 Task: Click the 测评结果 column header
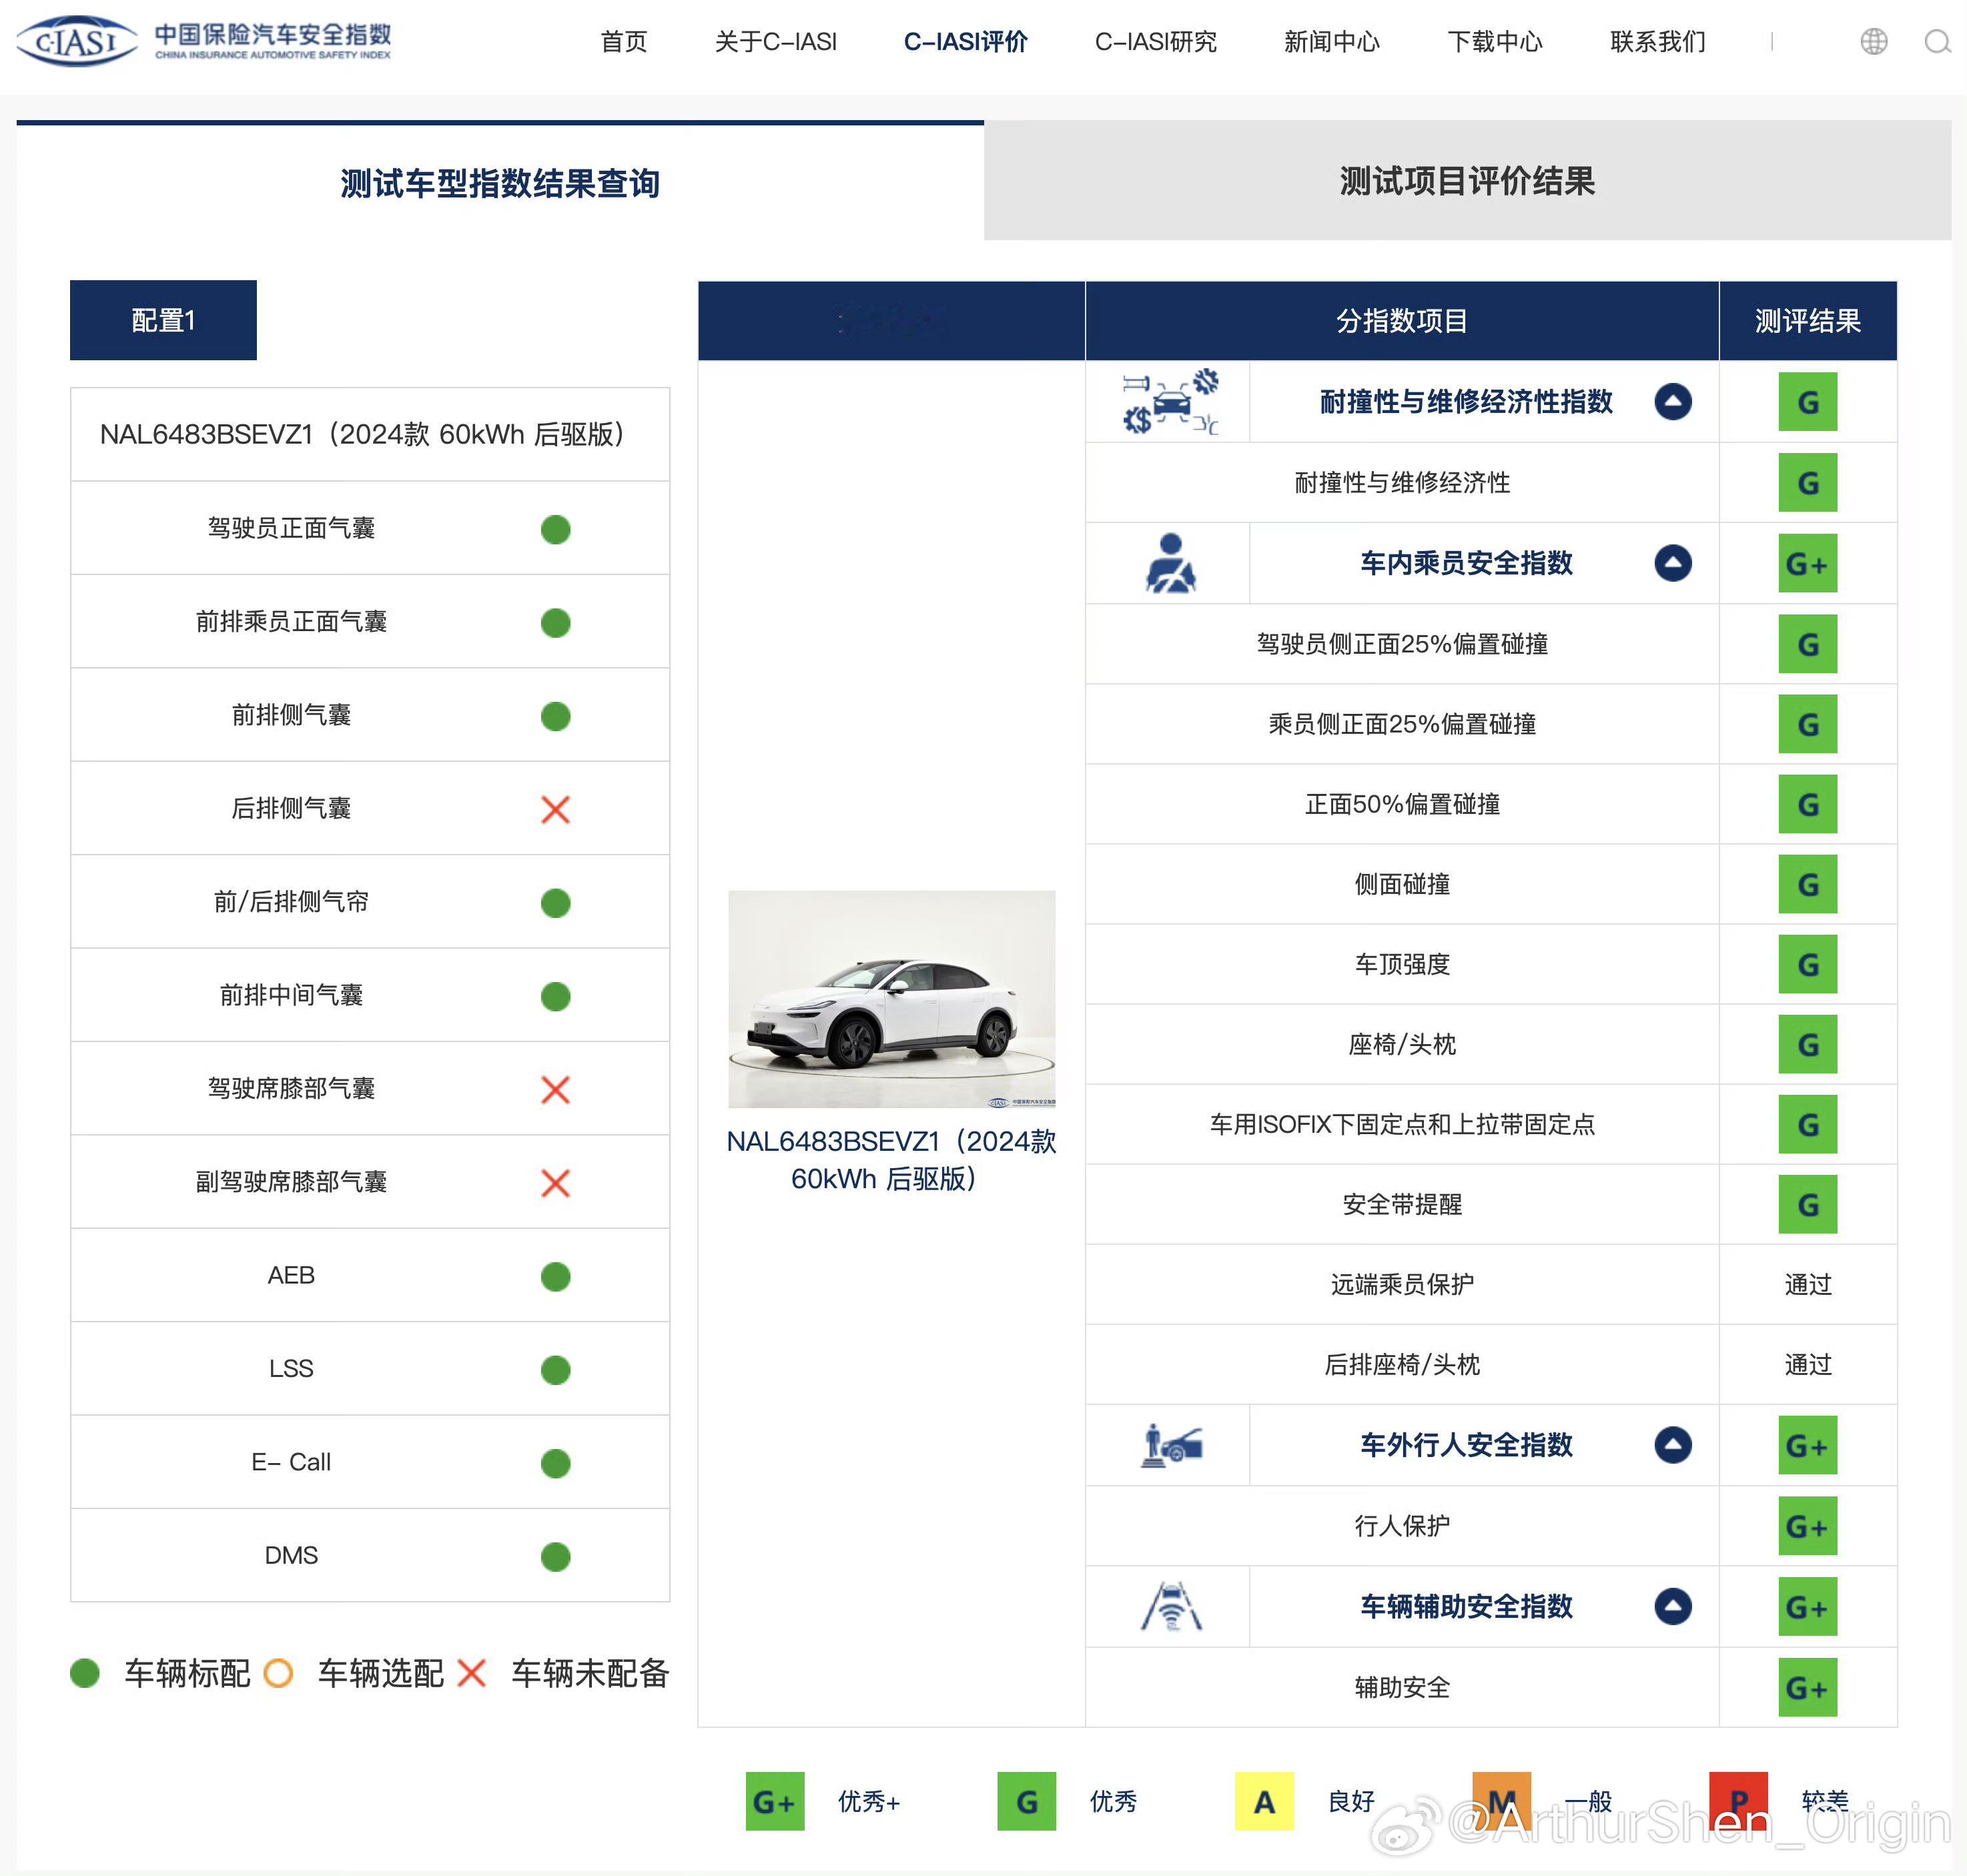(1808, 321)
